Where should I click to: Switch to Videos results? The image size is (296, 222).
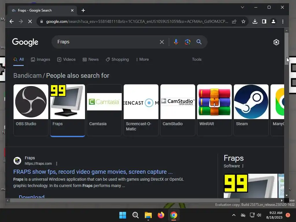click(66, 60)
